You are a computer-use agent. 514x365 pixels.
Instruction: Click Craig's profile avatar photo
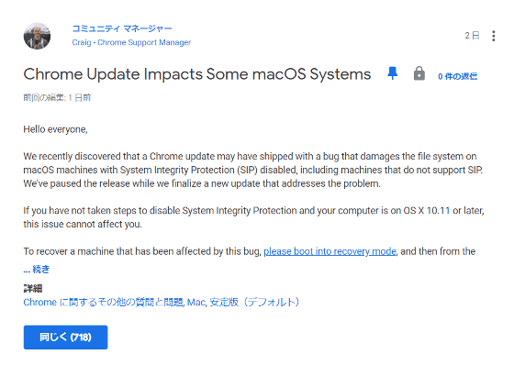(x=37, y=36)
